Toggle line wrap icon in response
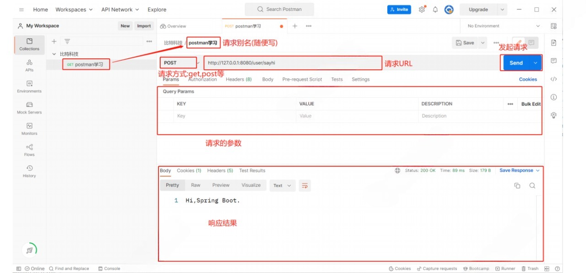The width and height of the screenshot is (586, 273). point(304,185)
